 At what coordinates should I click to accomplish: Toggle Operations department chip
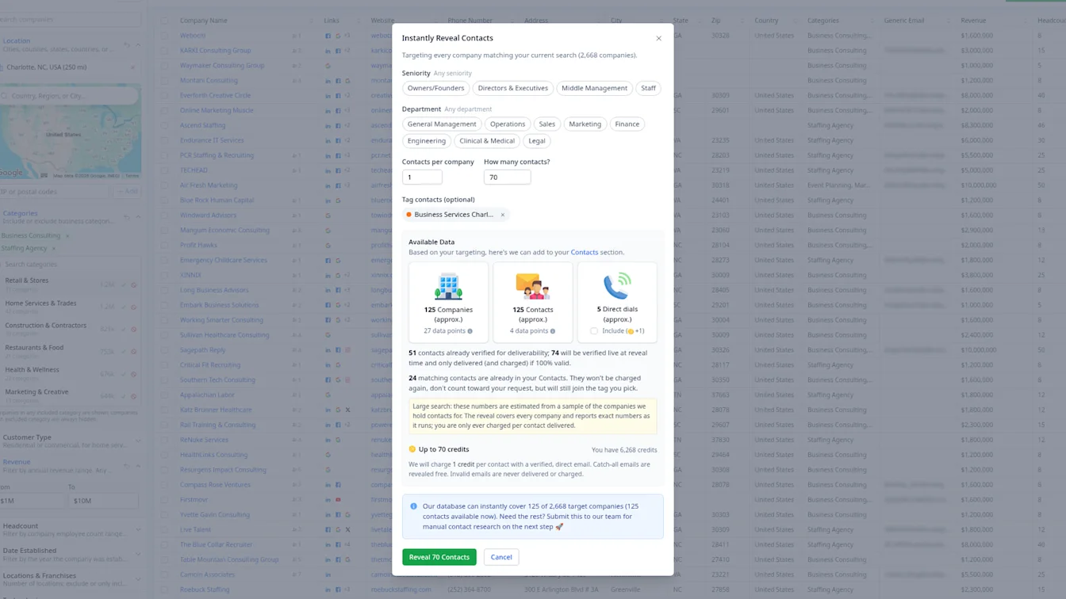pyautogui.click(x=508, y=124)
